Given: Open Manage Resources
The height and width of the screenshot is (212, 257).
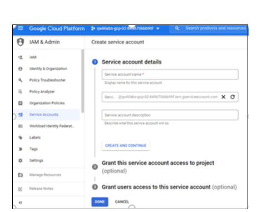Looking at the screenshot, I should click(45, 175).
